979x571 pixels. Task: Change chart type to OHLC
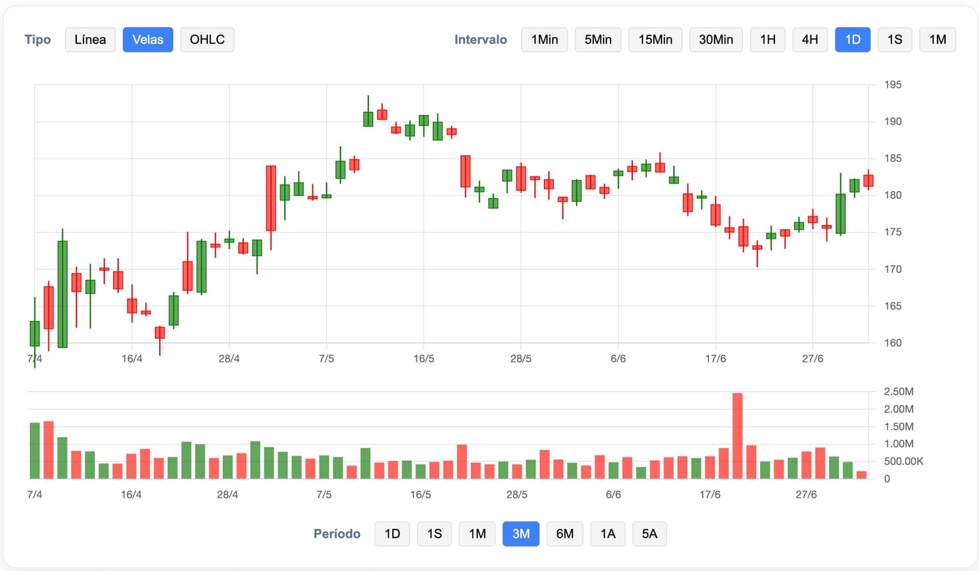click(x=207, y=39)
